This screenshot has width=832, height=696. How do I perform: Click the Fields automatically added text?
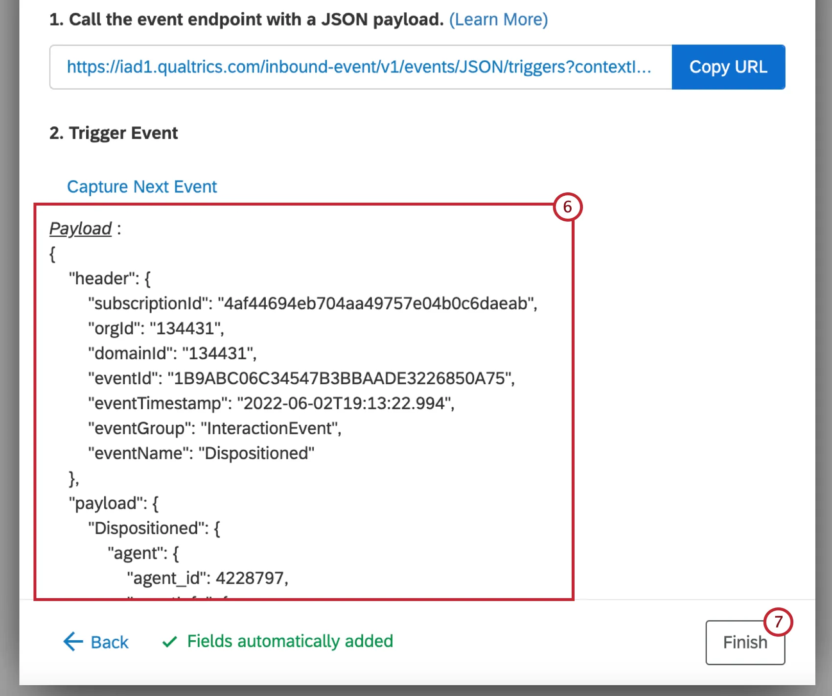pyautogui.click(x=290, y=641)
